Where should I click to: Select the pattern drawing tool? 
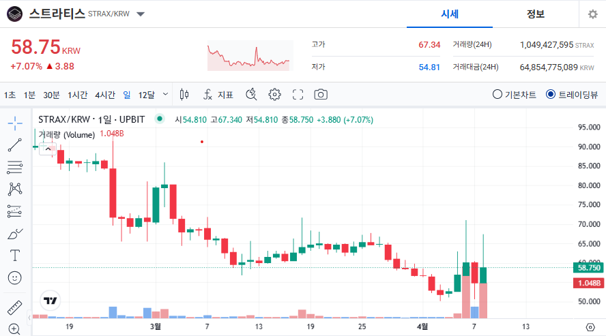tap(15, 189)
